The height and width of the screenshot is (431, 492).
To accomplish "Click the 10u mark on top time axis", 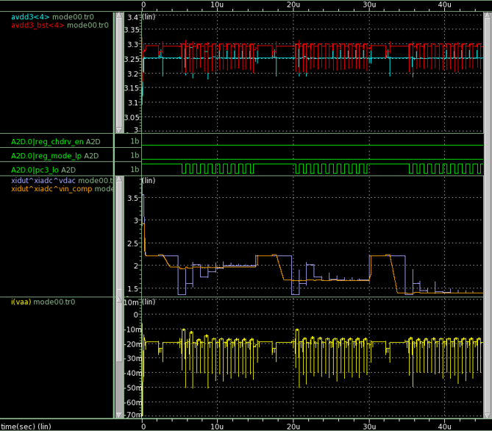I will coord(217,4).
